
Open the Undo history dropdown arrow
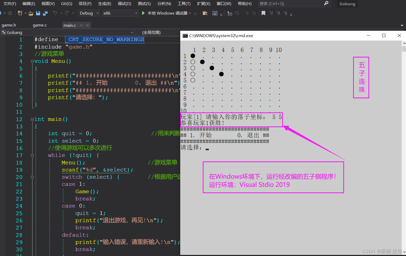tap(61, 13)
